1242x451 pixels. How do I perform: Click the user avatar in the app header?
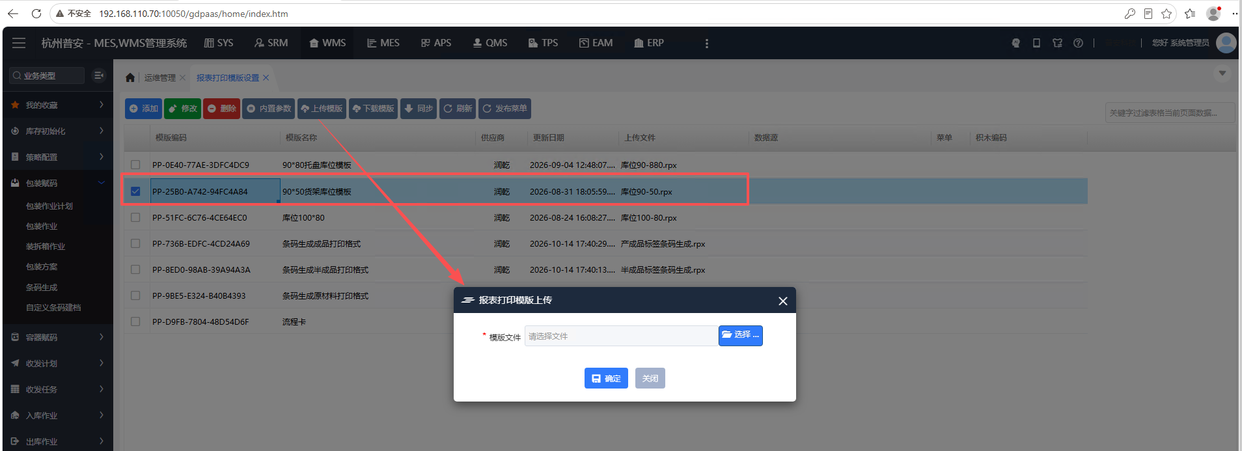coord(1226,43)
